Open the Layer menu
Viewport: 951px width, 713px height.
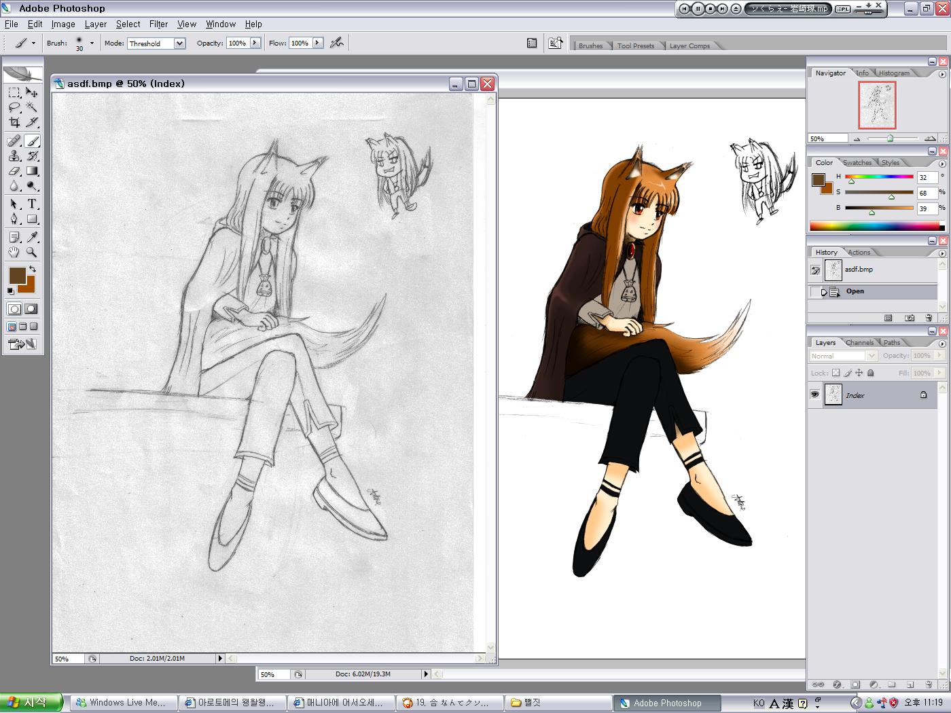coord(96,24)
